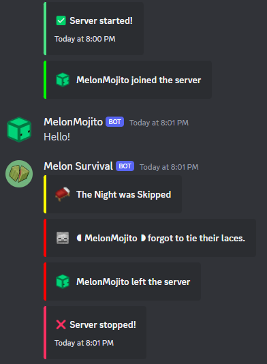Click the green cube icon beside joined message

[63, 80]
